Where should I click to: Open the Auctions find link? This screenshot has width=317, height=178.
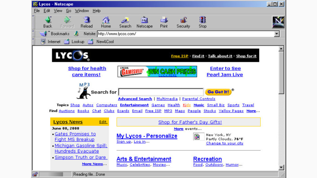tap(67, 111)
